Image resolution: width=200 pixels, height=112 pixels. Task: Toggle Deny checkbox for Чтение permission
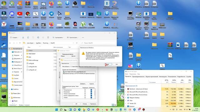coord(91,97)
